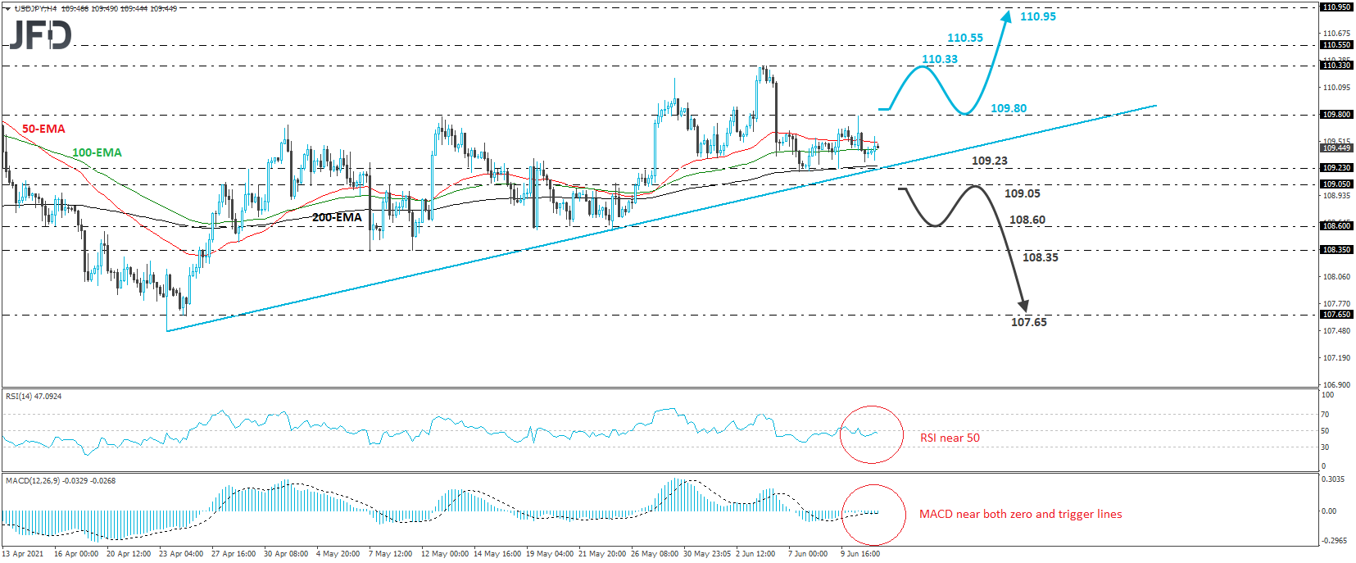The height and width of the screenshot is (563, 1356).
Task: Click the RSI scale value 30
Action: 1325,447
